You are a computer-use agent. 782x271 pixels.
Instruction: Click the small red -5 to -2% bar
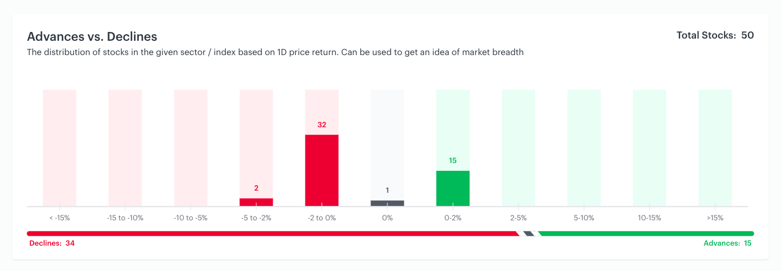(x=256, y=202)
